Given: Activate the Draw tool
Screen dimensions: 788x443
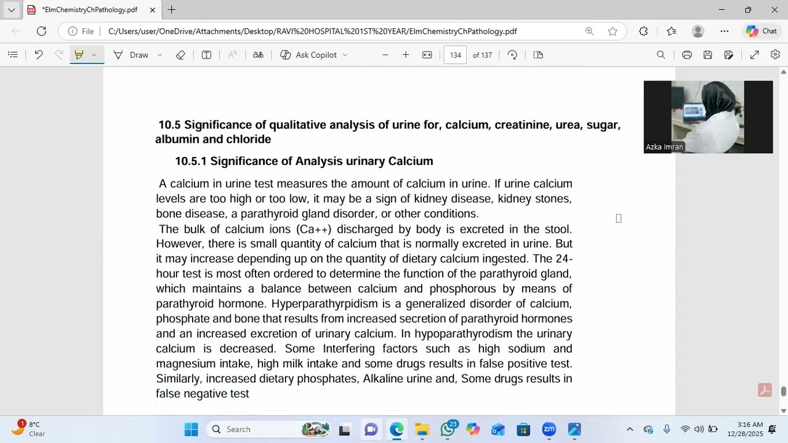Looking at the screenshot, I should 131,55.
